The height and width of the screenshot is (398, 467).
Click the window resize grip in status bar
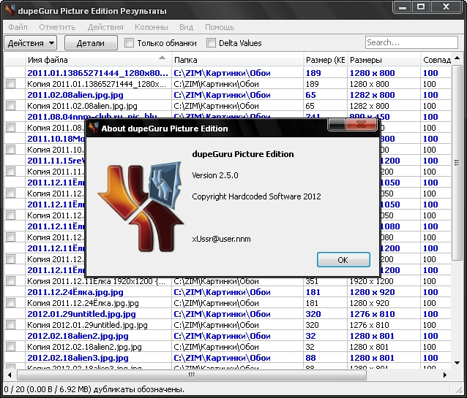tap(458, 389)
